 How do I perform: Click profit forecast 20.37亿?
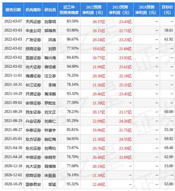(99, 22)
